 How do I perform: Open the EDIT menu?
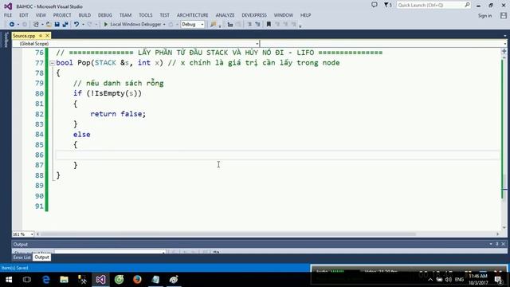pos(24,15)
